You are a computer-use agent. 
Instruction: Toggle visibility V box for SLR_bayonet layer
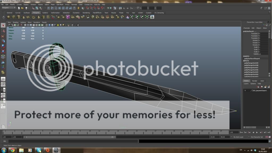[x=245, y=91]
